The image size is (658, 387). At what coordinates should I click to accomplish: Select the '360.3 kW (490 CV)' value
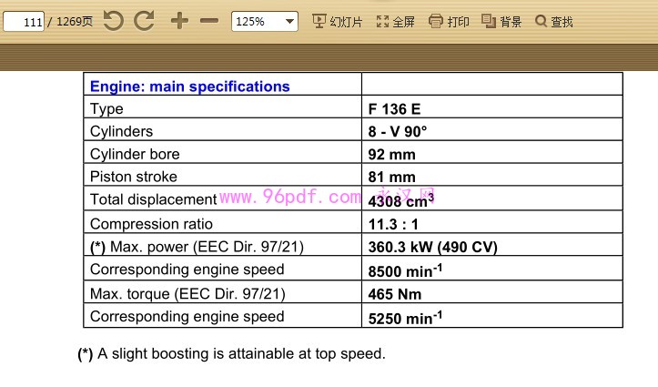(x=432, y=247)
